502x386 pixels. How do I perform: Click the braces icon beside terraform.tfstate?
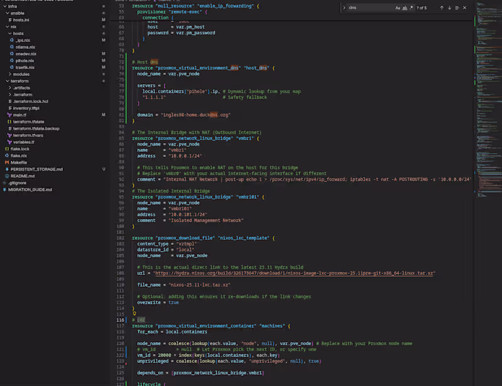click(x=9, y=121)
